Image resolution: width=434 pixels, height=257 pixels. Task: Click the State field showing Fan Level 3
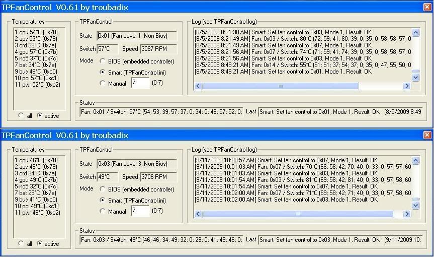136,164
